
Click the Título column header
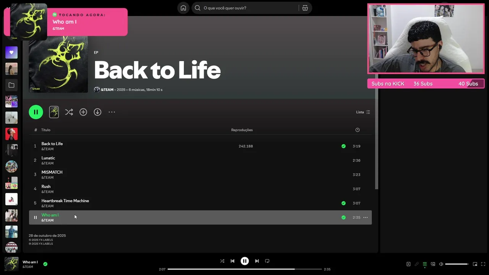click(46, 130)
